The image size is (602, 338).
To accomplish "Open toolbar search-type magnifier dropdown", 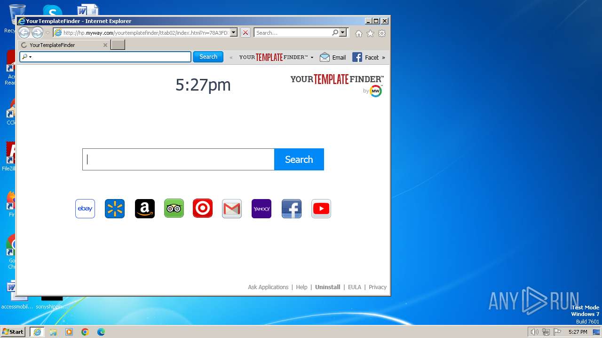I will click(27, 57).
